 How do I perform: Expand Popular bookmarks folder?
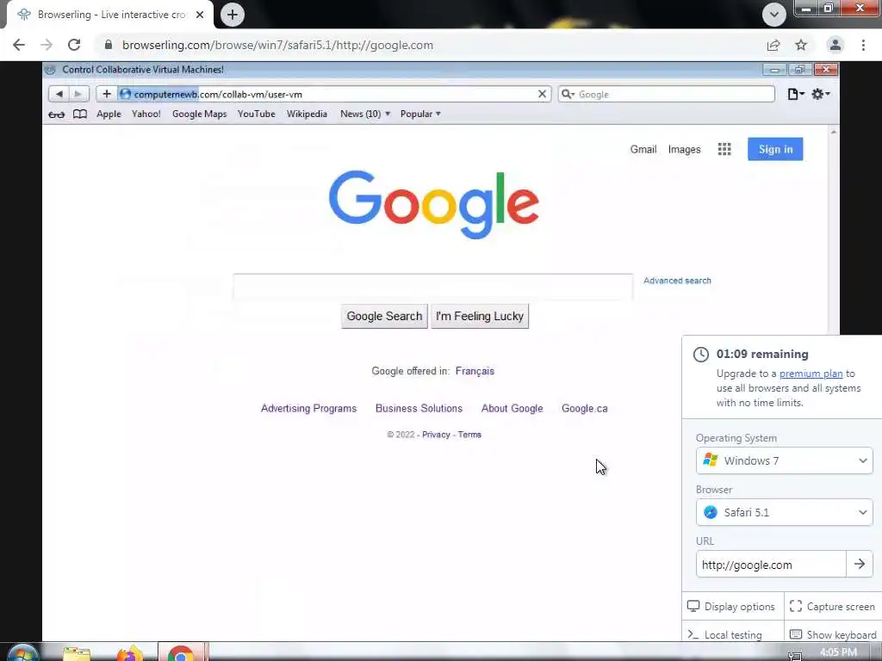420,114
